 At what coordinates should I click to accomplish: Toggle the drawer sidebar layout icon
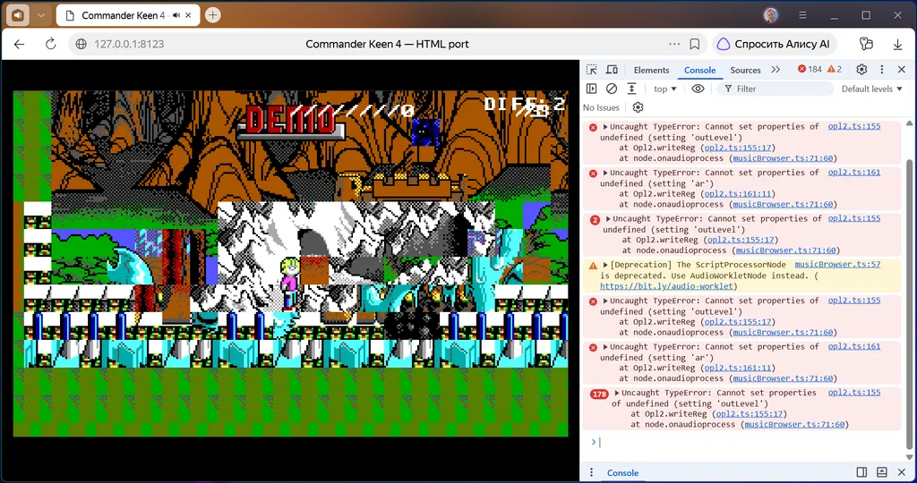pyautogui.click(x=861, y=472)
